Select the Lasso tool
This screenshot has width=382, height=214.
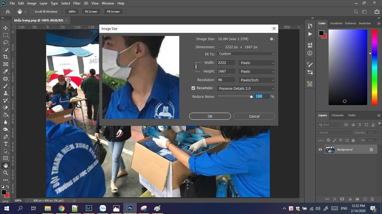[x=6, y=42]
